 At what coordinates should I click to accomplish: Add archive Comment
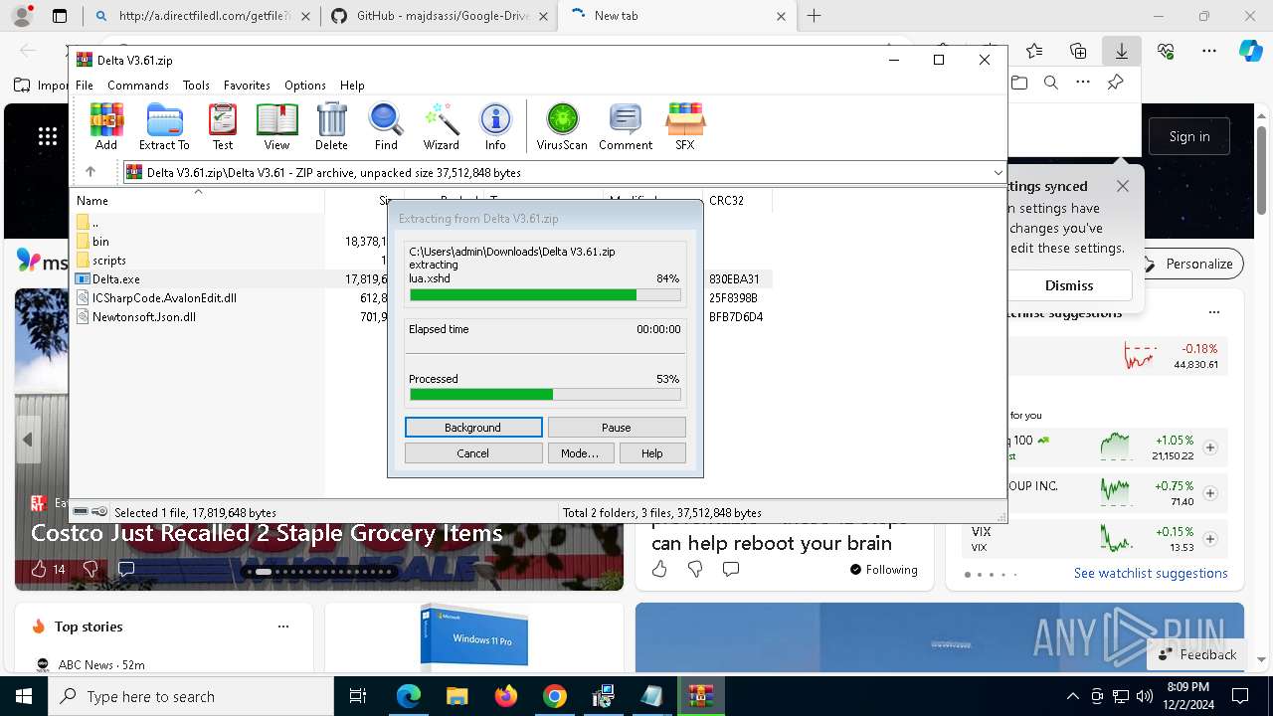coord(626,126)
